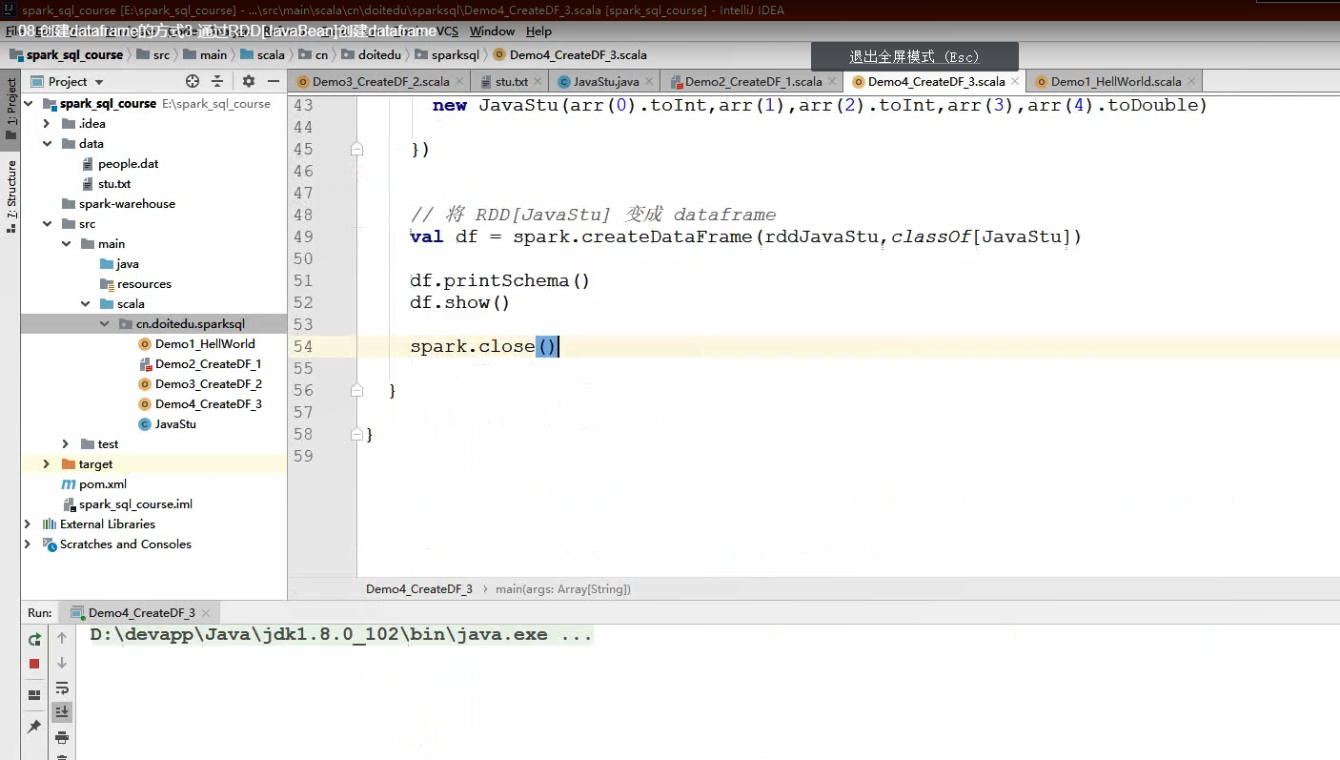
Task: Open Demo3_CreateDF_2 in the project tree
Action: point(208,384)
